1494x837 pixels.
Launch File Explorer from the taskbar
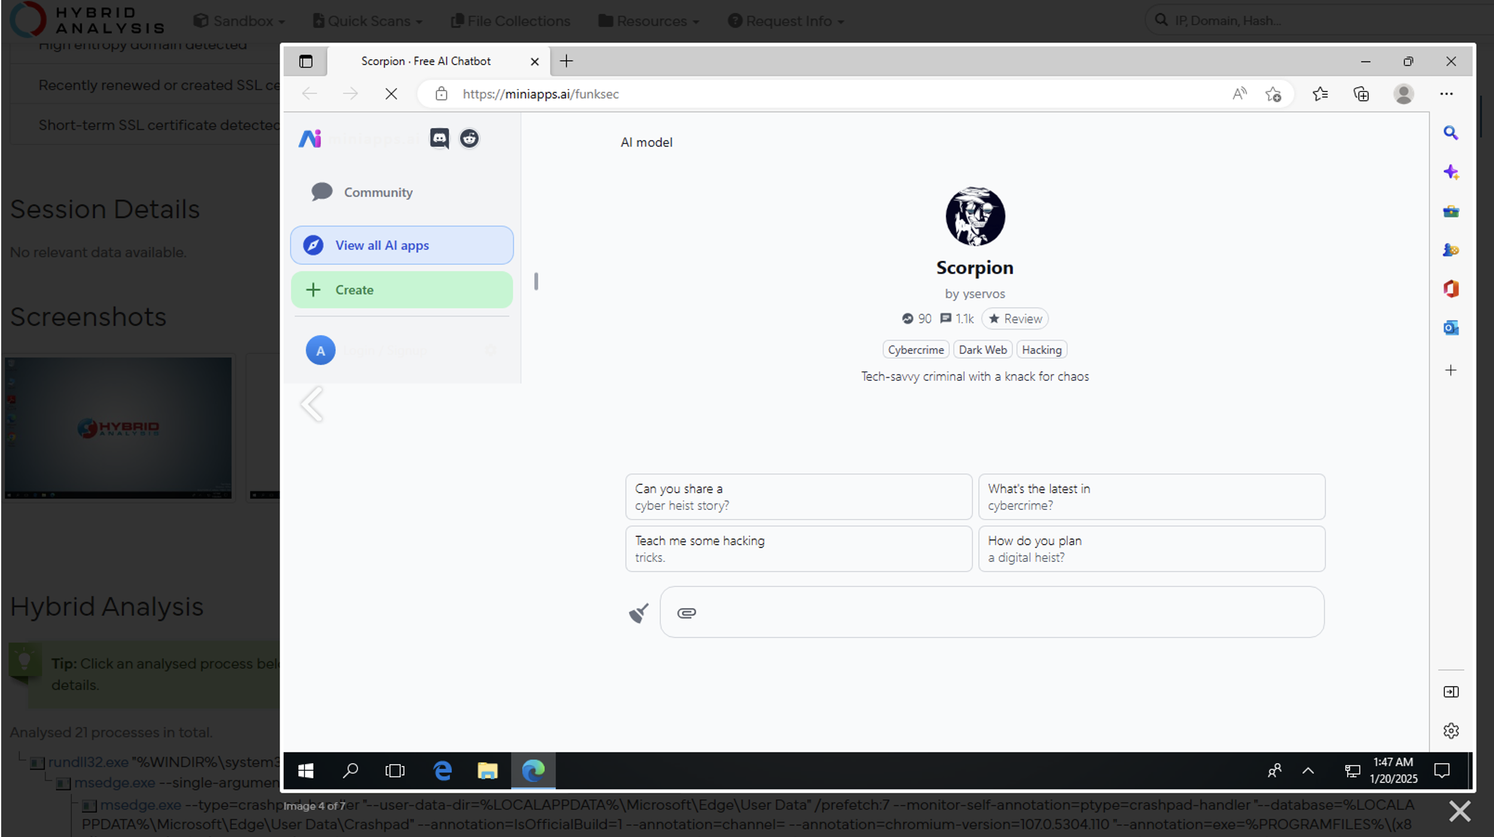(x=488, y=771)
